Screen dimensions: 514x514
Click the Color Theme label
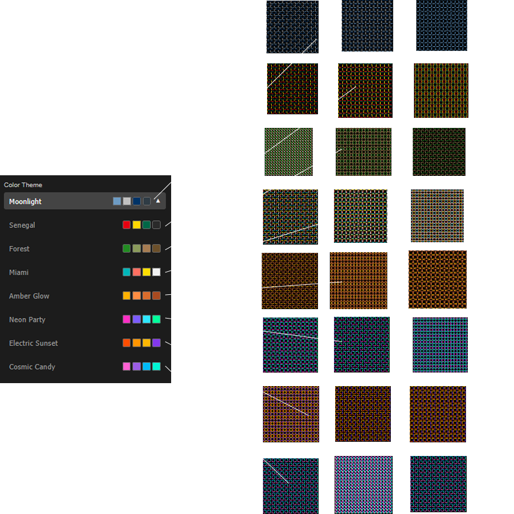pos(23,185)
